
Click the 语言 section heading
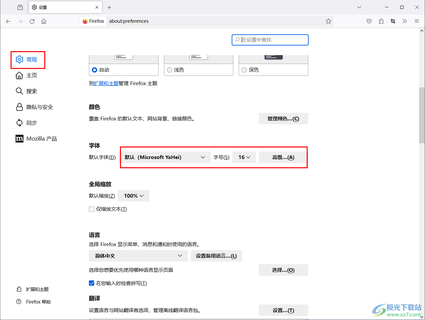(95, 235)
